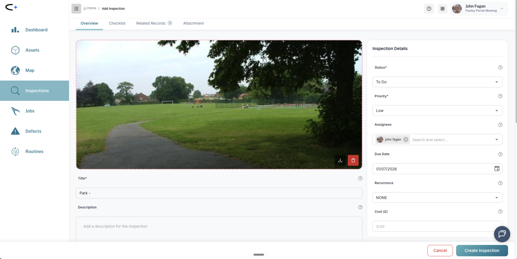
Task: Click the Create Inspection button
Action: (x=482, y=251)
